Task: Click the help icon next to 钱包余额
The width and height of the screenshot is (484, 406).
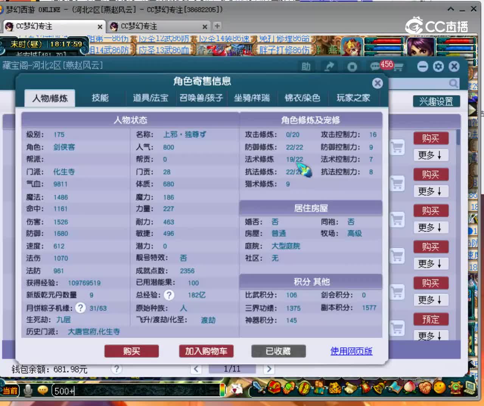Action: [x=116, y=369]
